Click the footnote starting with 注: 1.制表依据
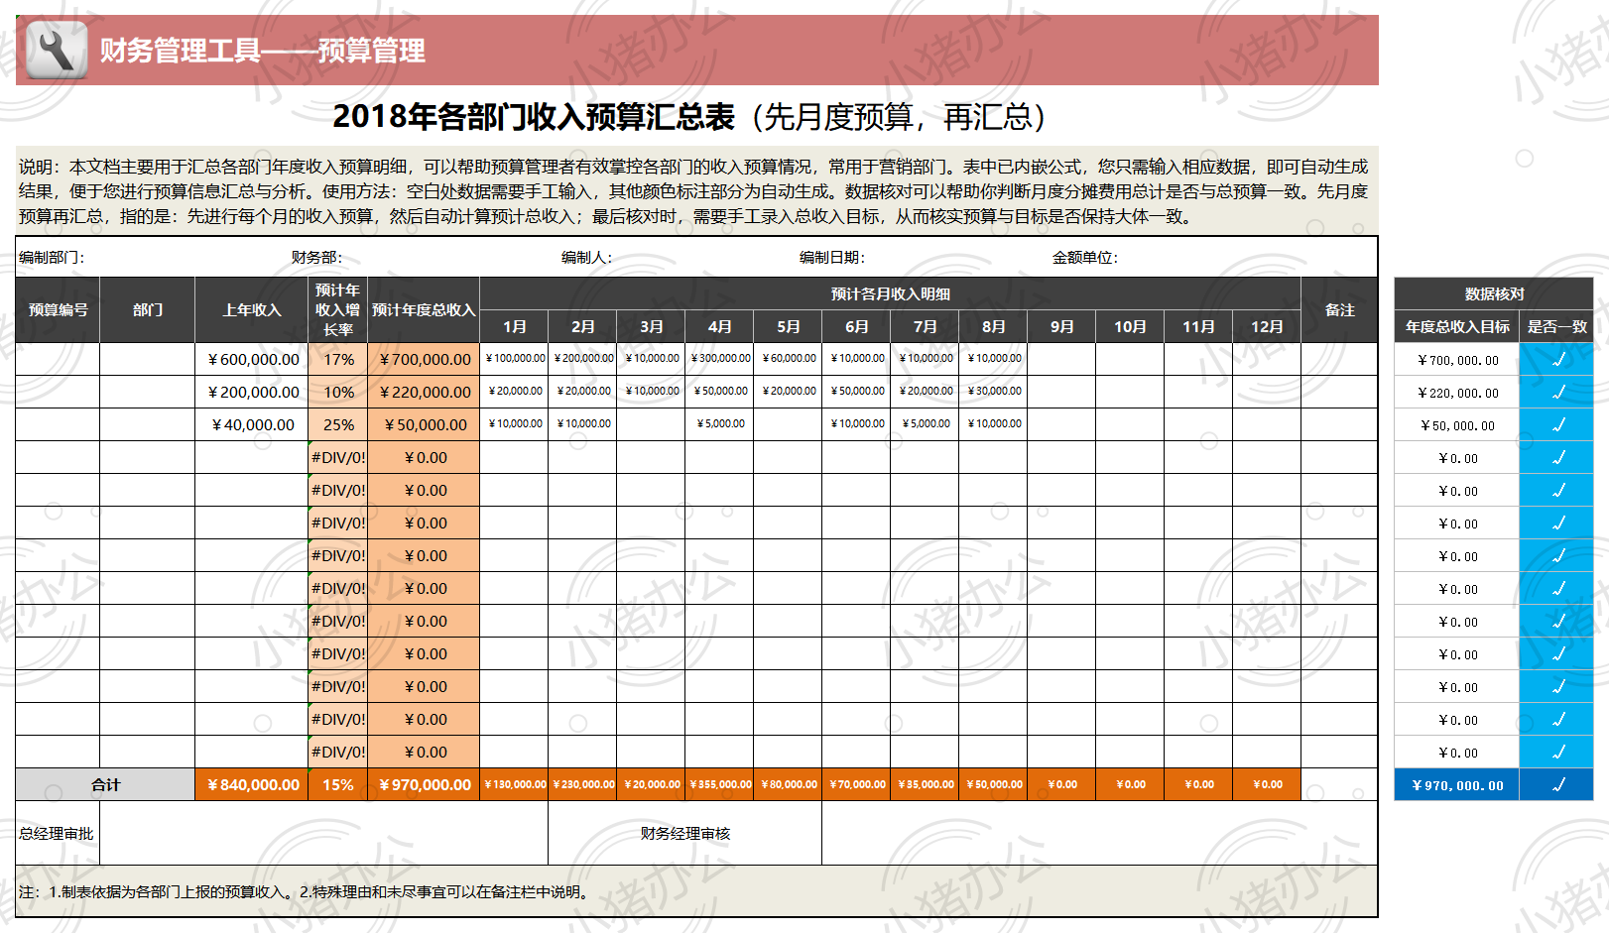 [306, 892]
